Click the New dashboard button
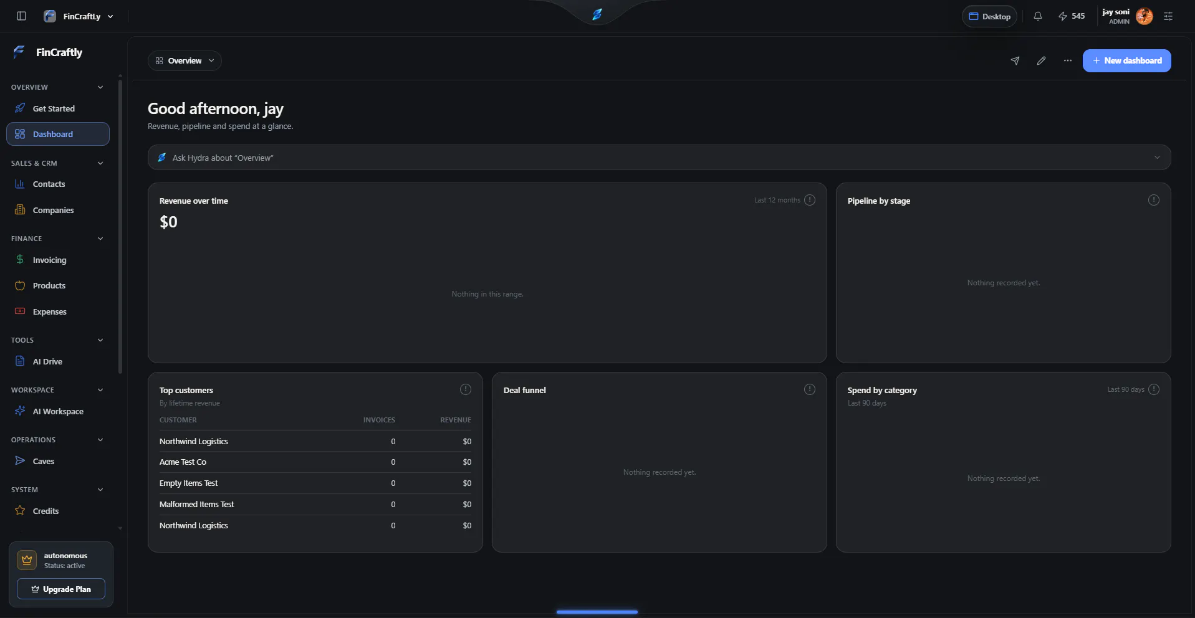The height and width of the screenshot is (618, 1195). point(1126,60)
